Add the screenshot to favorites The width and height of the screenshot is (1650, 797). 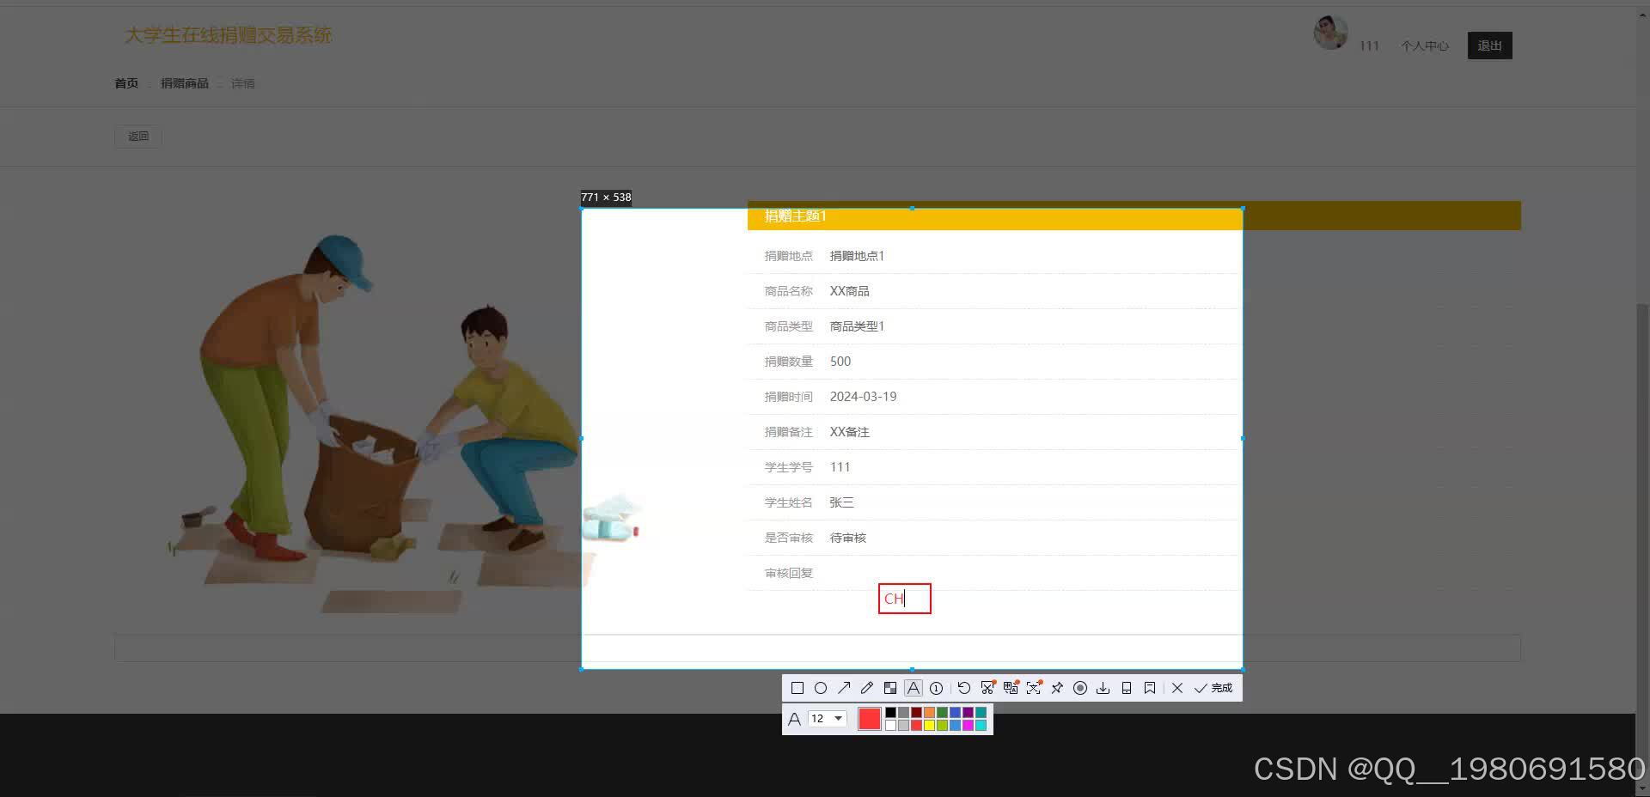click(1150, 688)
